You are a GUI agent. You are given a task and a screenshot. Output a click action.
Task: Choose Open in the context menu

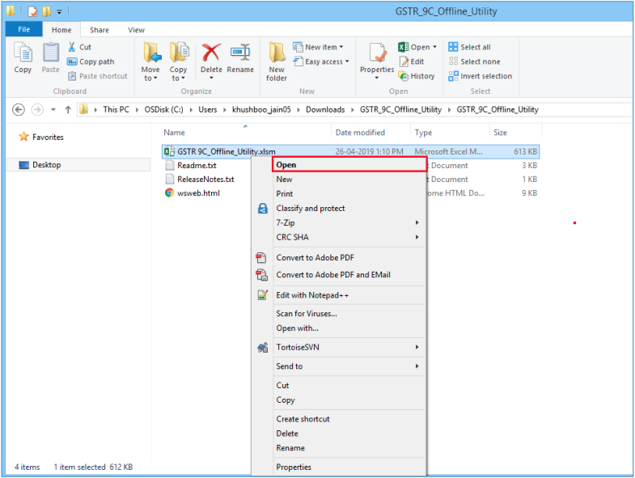pyautogui.click(x=349, y=165)
